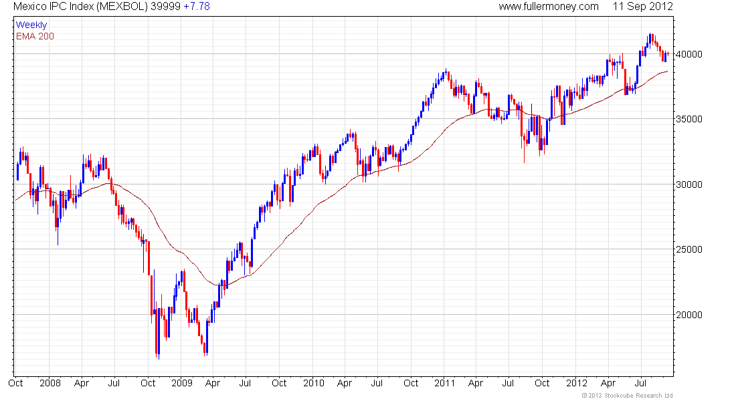Open the www.fullermoney.com label
Screen dimensions: 736x401
(549, 7)
